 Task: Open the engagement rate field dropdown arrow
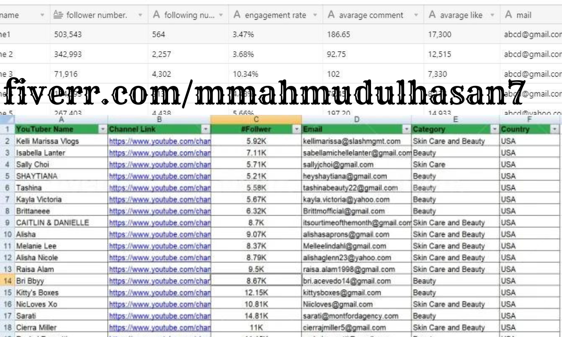point(315,15)
